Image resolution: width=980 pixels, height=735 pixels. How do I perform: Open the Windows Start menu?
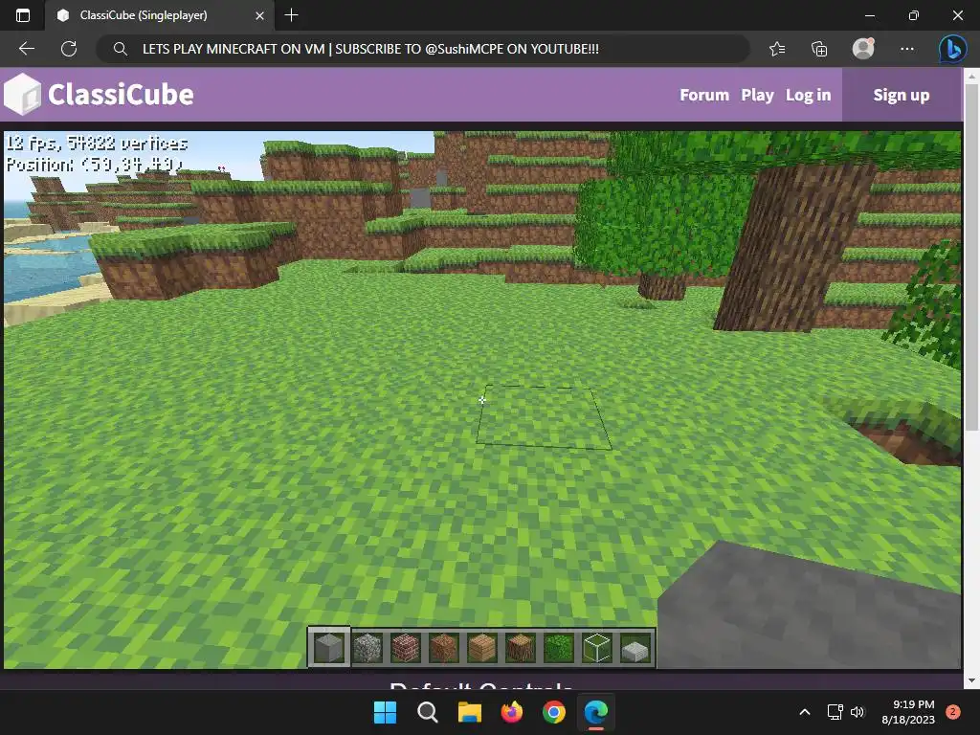(x=385, y=712)
